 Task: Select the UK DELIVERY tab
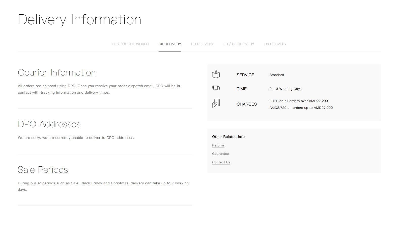[170, 44]
